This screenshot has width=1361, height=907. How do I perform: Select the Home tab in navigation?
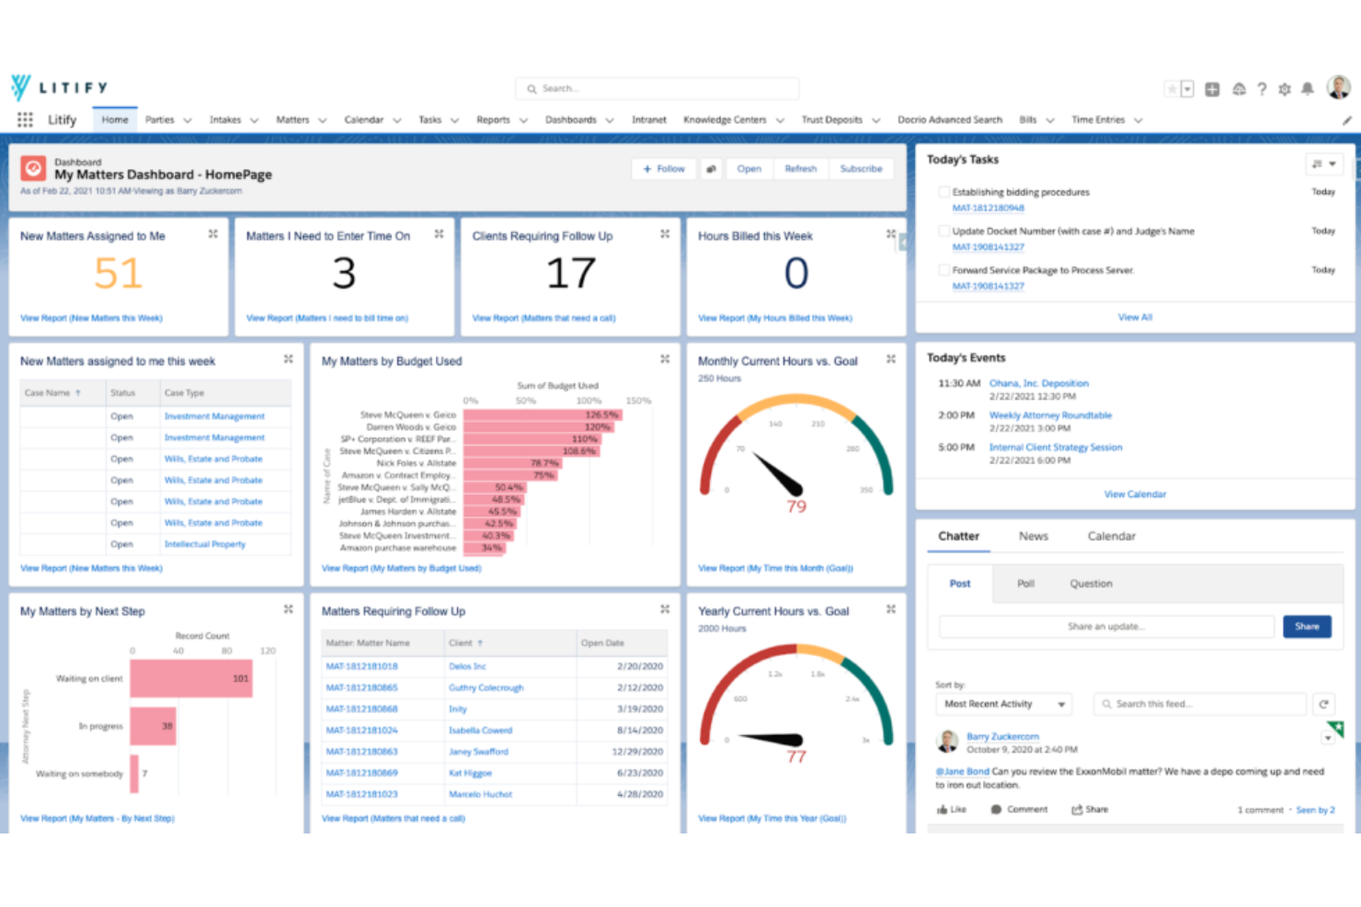[x=114, y=119]
